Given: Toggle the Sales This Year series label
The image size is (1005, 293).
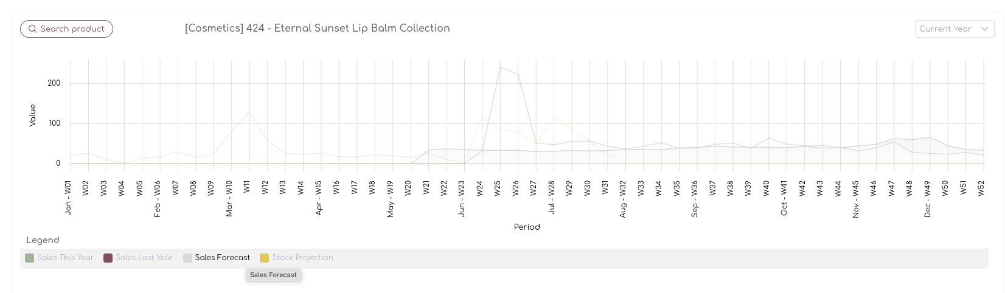Looking at the screenshot, I should (65, 258).
